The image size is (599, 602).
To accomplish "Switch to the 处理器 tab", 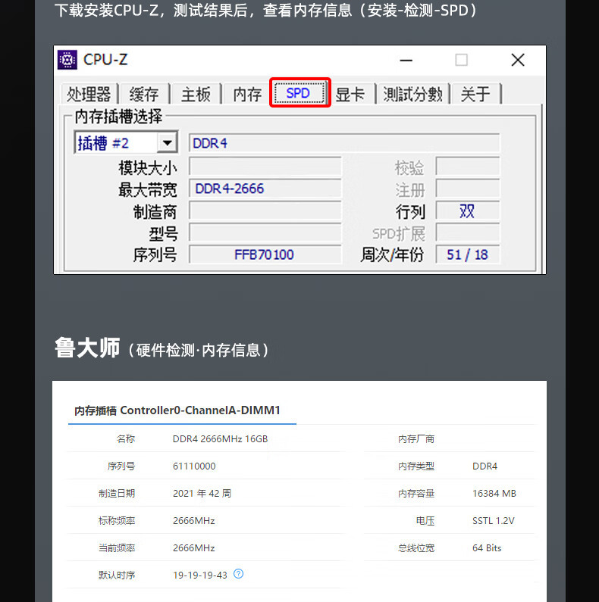I will click(89, 94).
